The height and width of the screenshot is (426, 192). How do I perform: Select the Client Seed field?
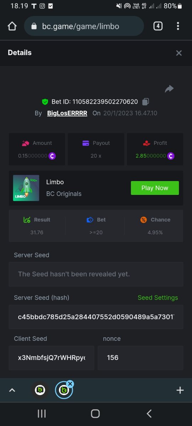point(52,358)
